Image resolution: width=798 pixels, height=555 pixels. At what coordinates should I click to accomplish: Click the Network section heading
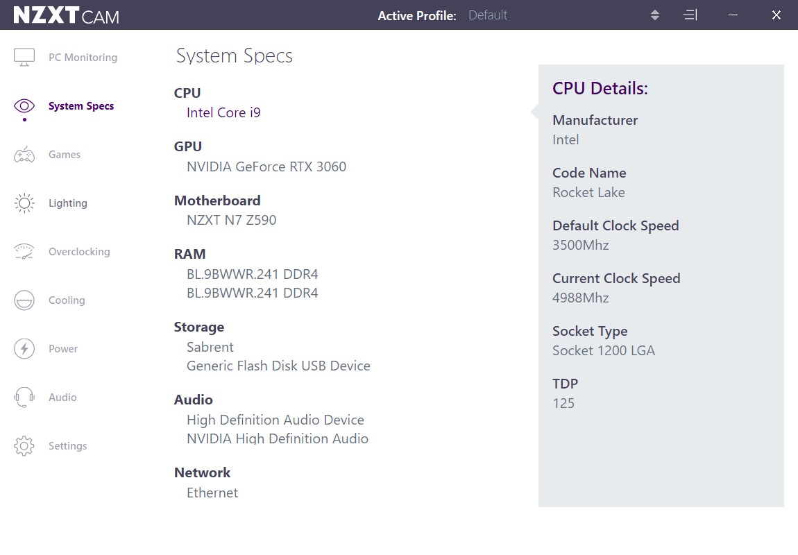click(x=202, y=472)
